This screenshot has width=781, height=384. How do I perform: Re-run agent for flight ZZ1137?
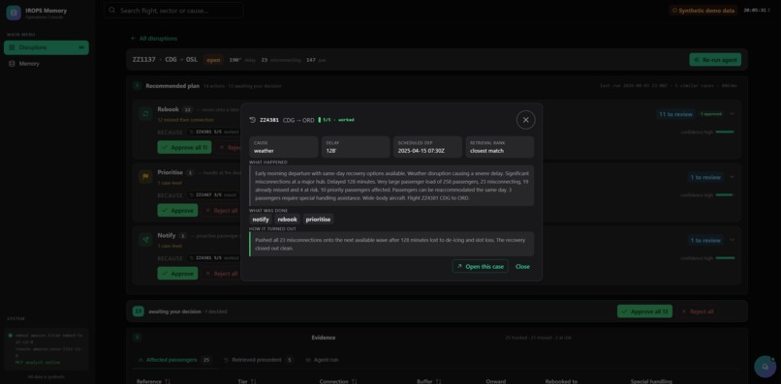715,60
